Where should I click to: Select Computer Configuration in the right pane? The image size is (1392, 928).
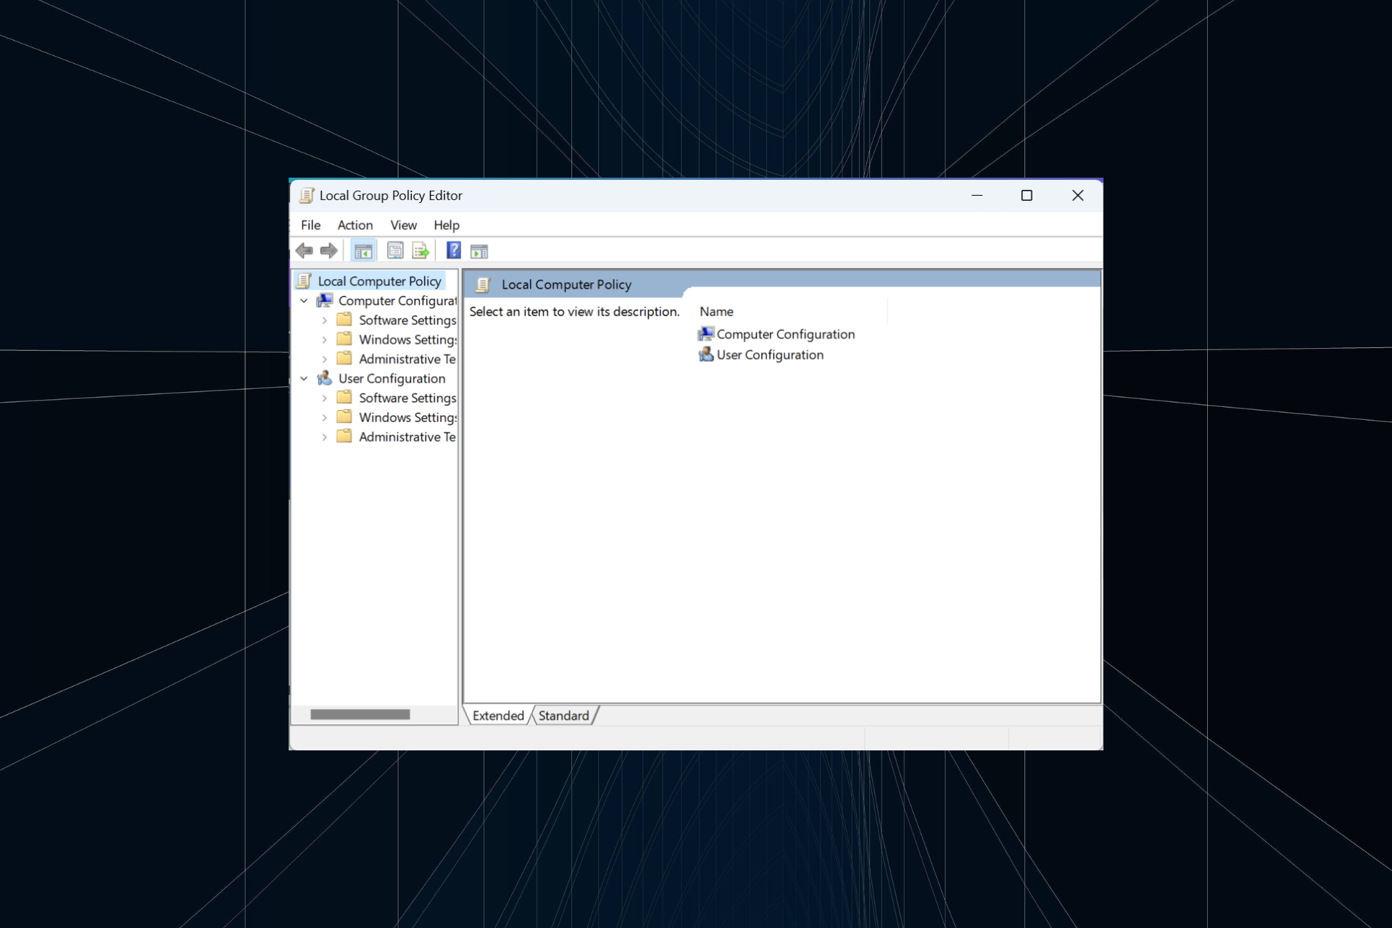click(785, 334)
